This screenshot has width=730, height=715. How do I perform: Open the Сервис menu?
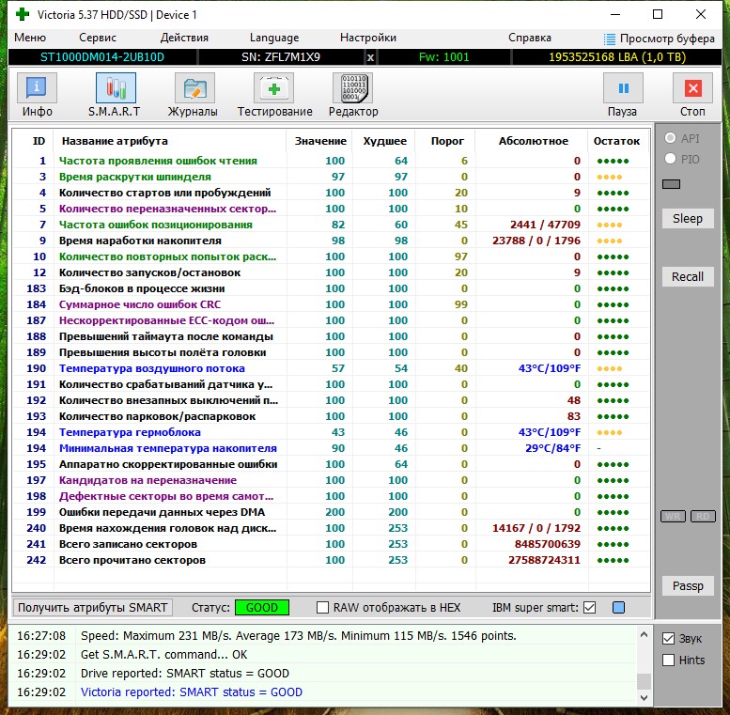(98, 38)
